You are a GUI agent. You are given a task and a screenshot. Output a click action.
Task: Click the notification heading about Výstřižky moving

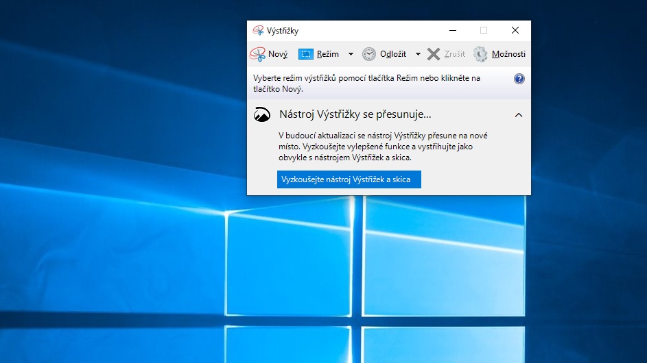(355, 114)
